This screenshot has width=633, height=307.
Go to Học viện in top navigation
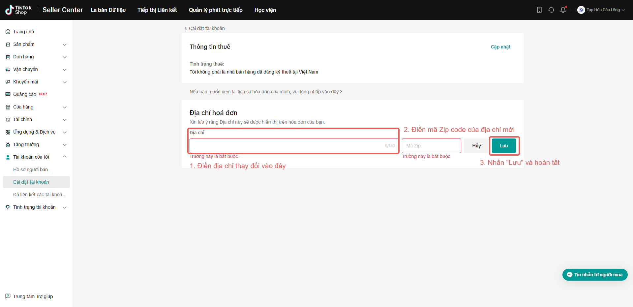265,10
